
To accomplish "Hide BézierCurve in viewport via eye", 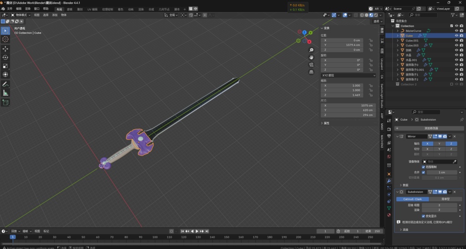I will (x=456, y=30).
